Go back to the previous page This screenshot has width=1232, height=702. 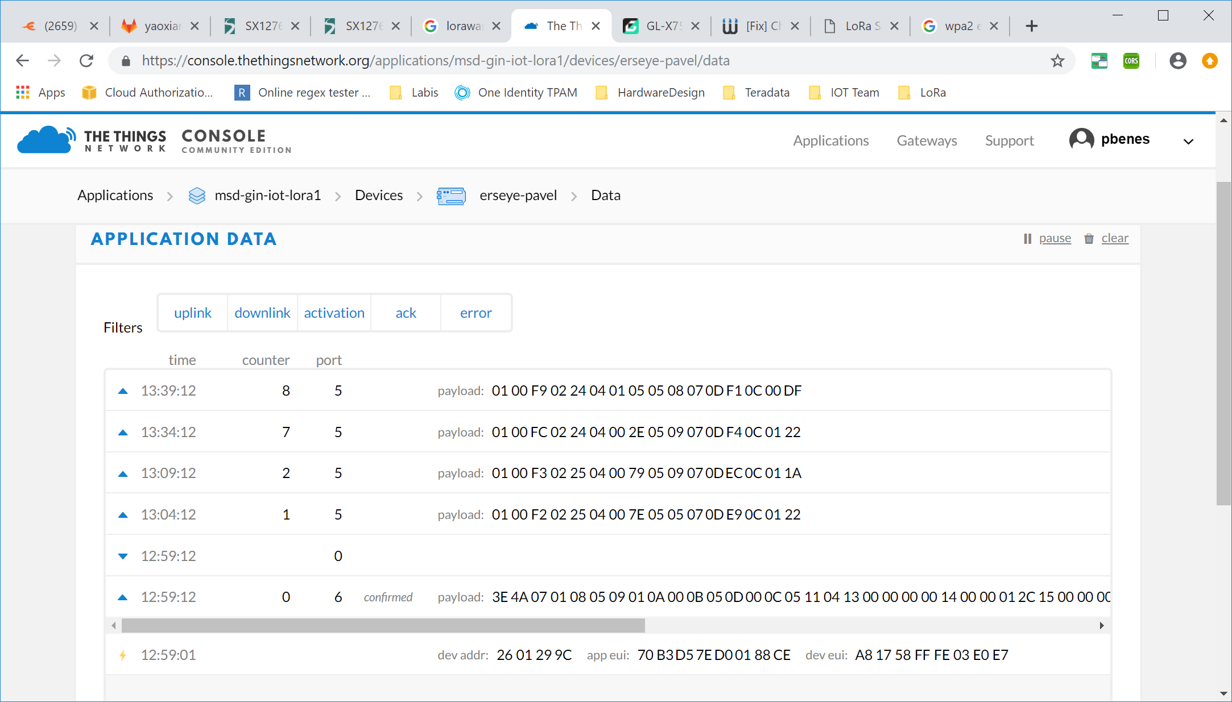[23, 60]
